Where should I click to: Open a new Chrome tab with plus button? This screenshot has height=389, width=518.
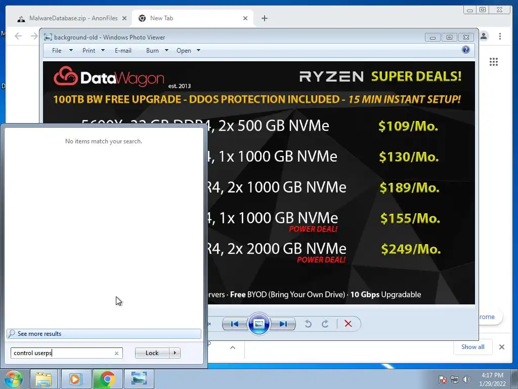(264, 18)
